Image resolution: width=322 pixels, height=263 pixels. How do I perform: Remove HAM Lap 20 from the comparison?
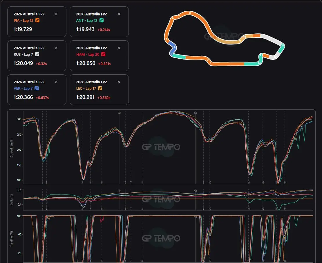[x=119, y=48]
